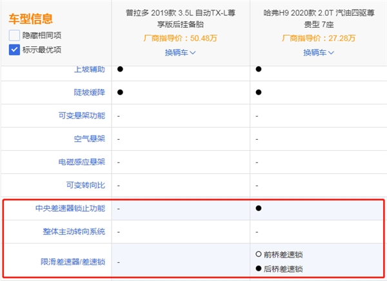
Task: Click the 整体主动转向系统 label
Action: 74,231
